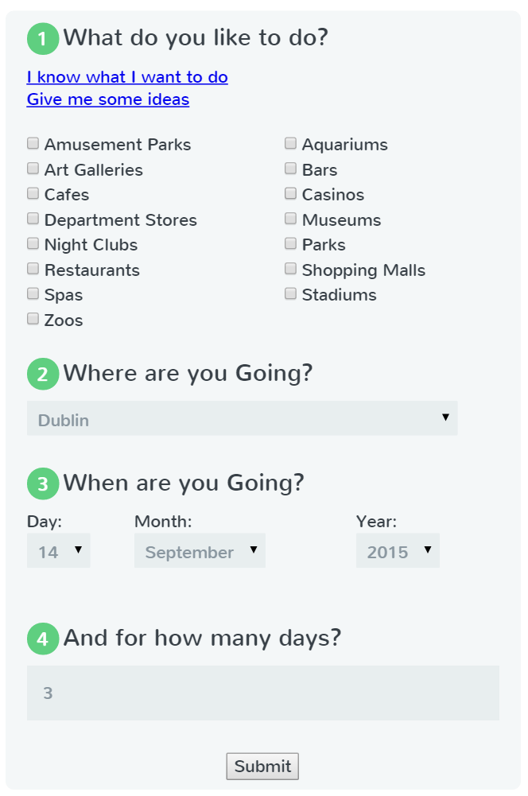This screenshot has width=528, height=796.
Task: Select the Aquariums checkbox
Action: coord(291,144)
